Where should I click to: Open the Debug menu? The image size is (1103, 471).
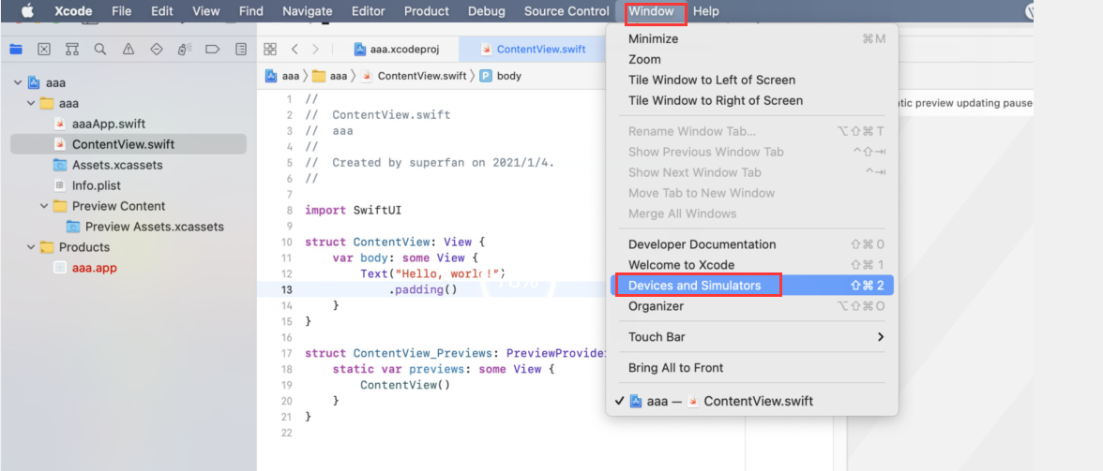(x=486, y=11)
